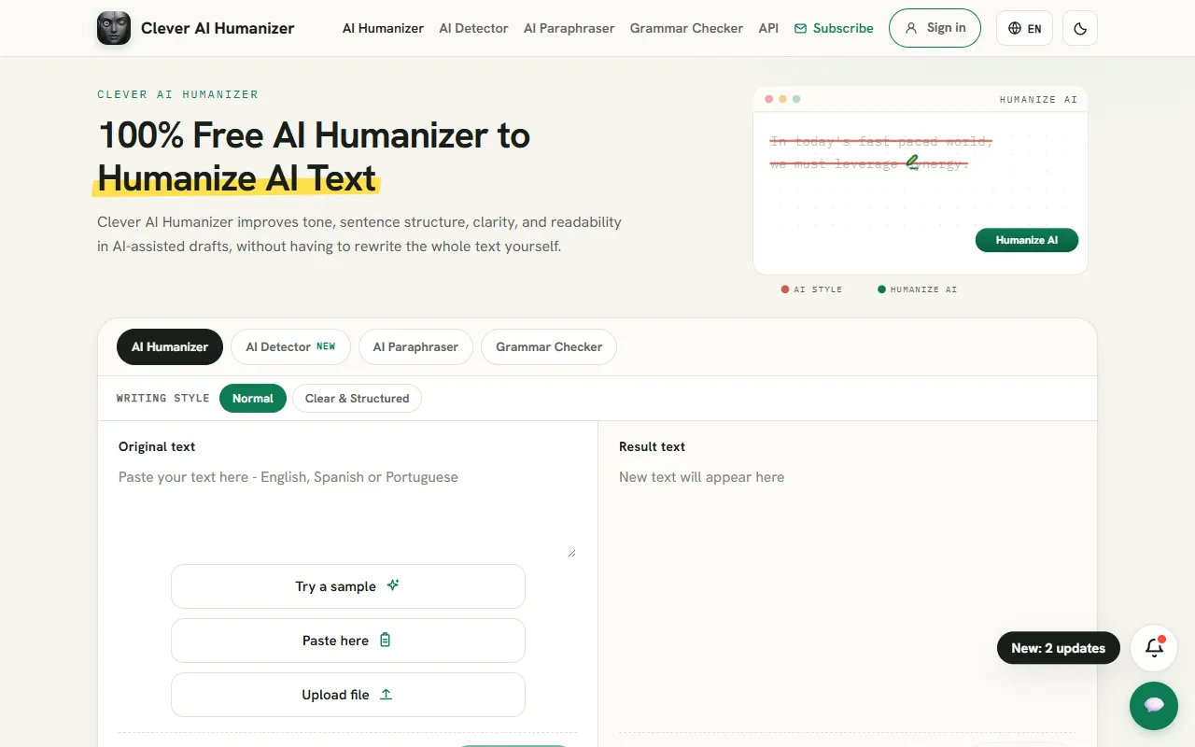This screenshot has width=1195, height=747.
Task: Open the Subscribe link
Action: point(834,28)
